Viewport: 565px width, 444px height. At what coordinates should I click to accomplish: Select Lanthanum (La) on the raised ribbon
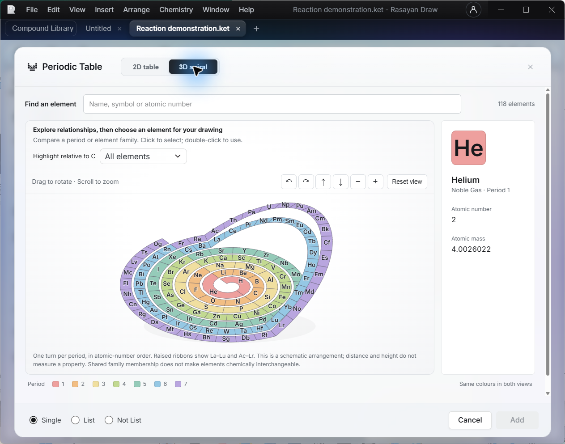217,239
